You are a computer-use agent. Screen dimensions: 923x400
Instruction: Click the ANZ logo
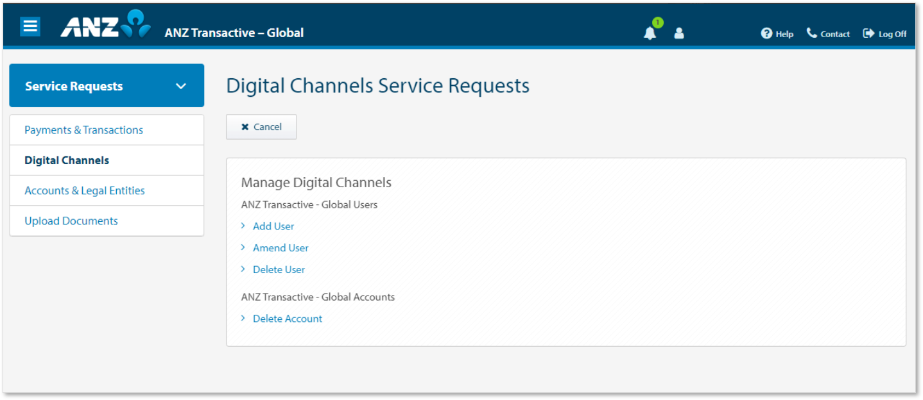point(103,26)
